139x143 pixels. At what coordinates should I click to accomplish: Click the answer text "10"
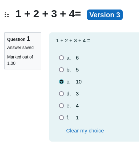pyautogui.click(x=79, y=82)
